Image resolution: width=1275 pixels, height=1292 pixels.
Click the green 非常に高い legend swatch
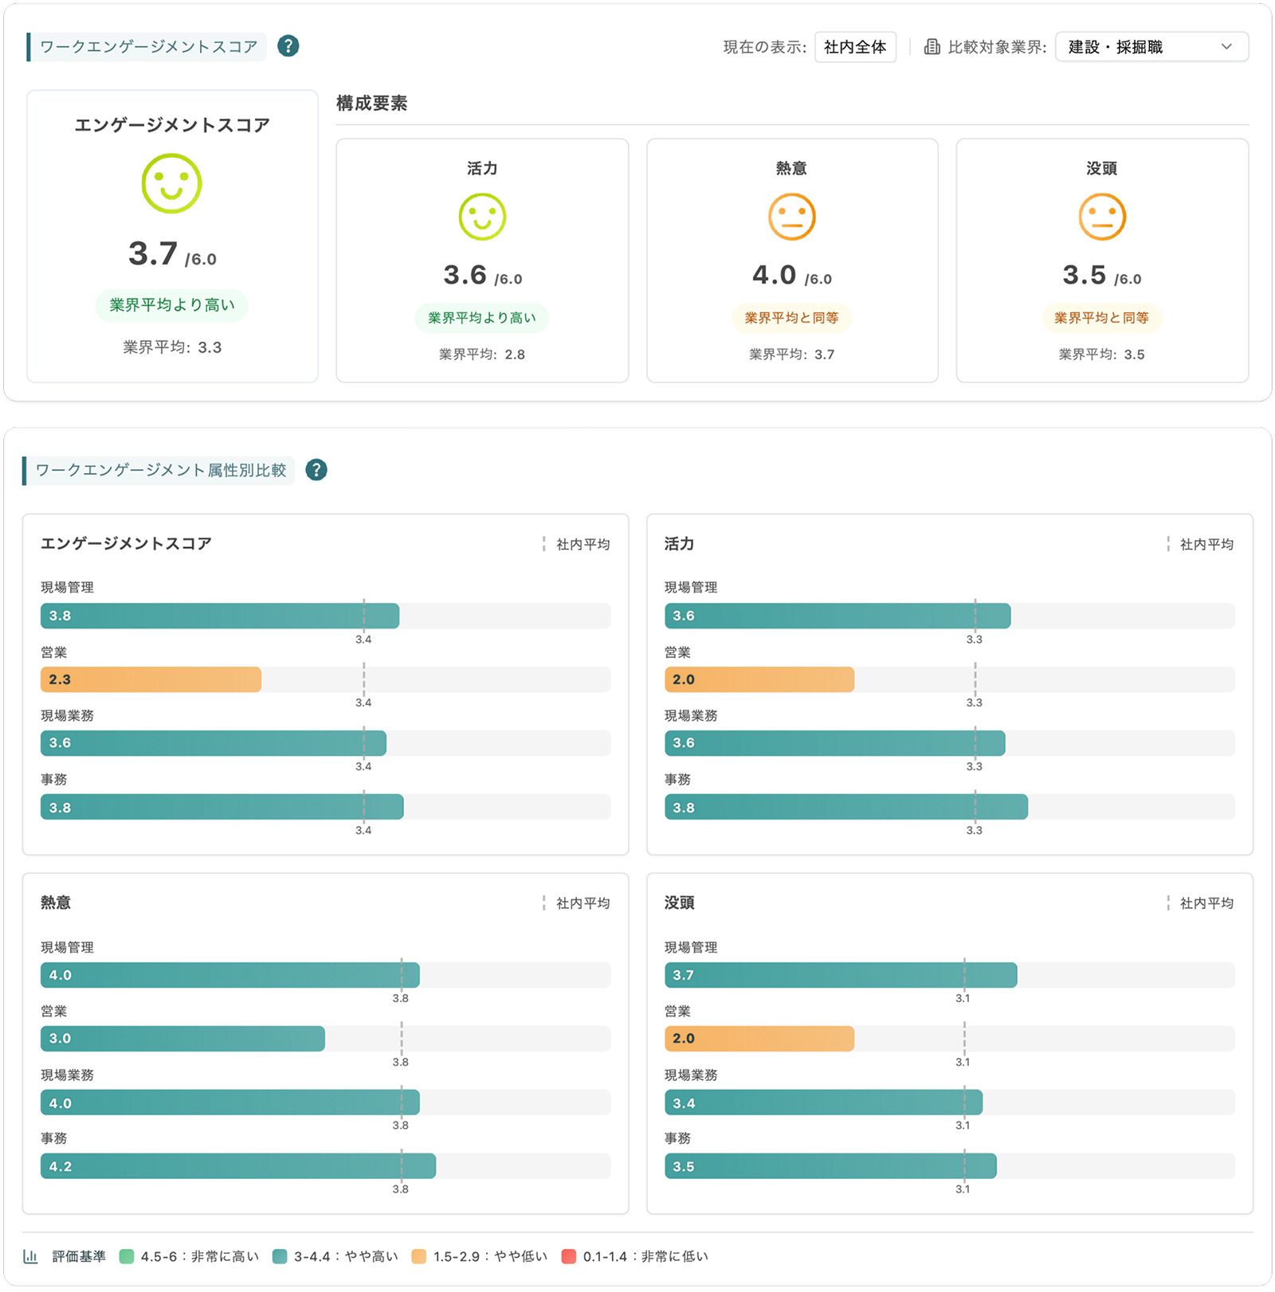click(x=126, y=1256)
